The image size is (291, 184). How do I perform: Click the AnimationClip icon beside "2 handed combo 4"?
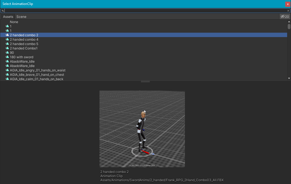click(7, 39)
